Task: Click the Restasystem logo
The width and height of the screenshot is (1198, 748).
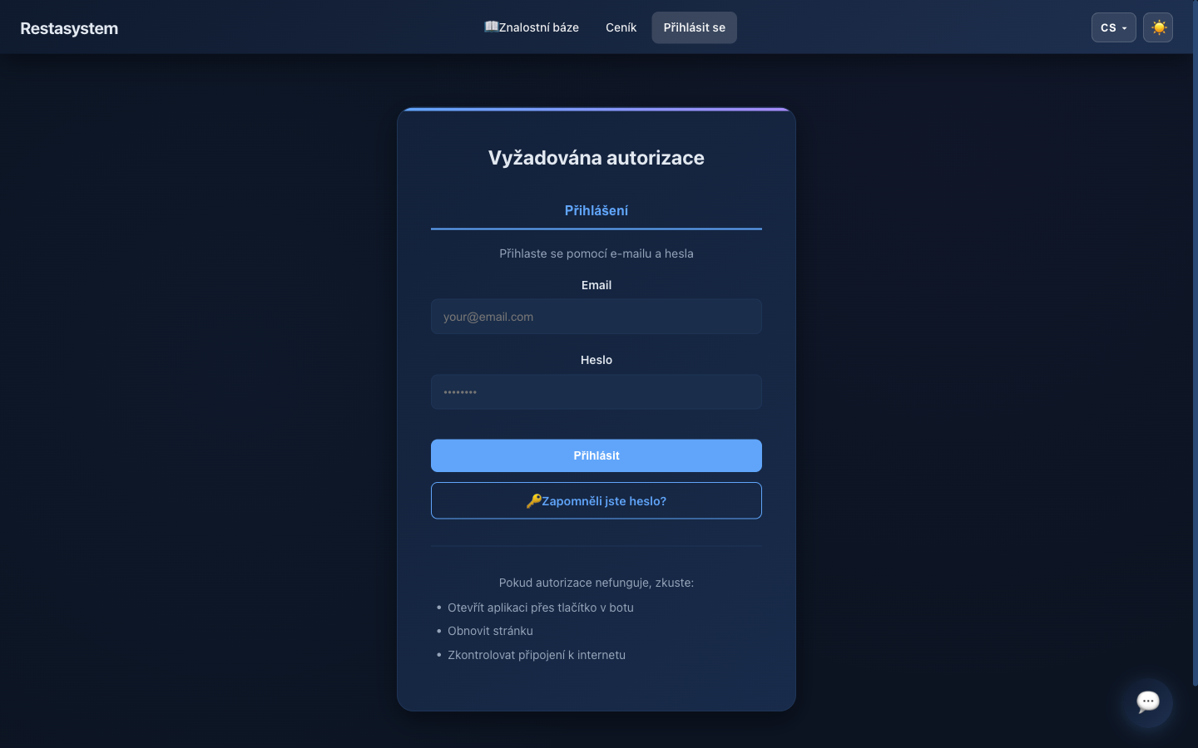Action: click(x=69, y=28)
